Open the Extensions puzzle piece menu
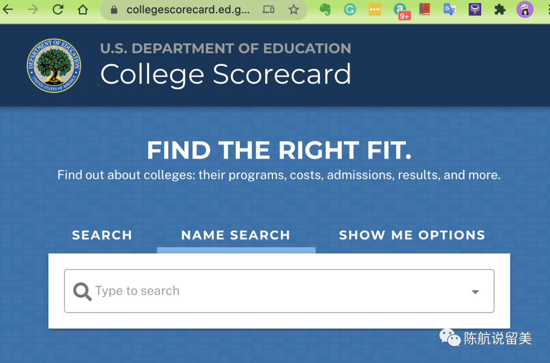Screen dimensions: 550x363 (500, 10)
